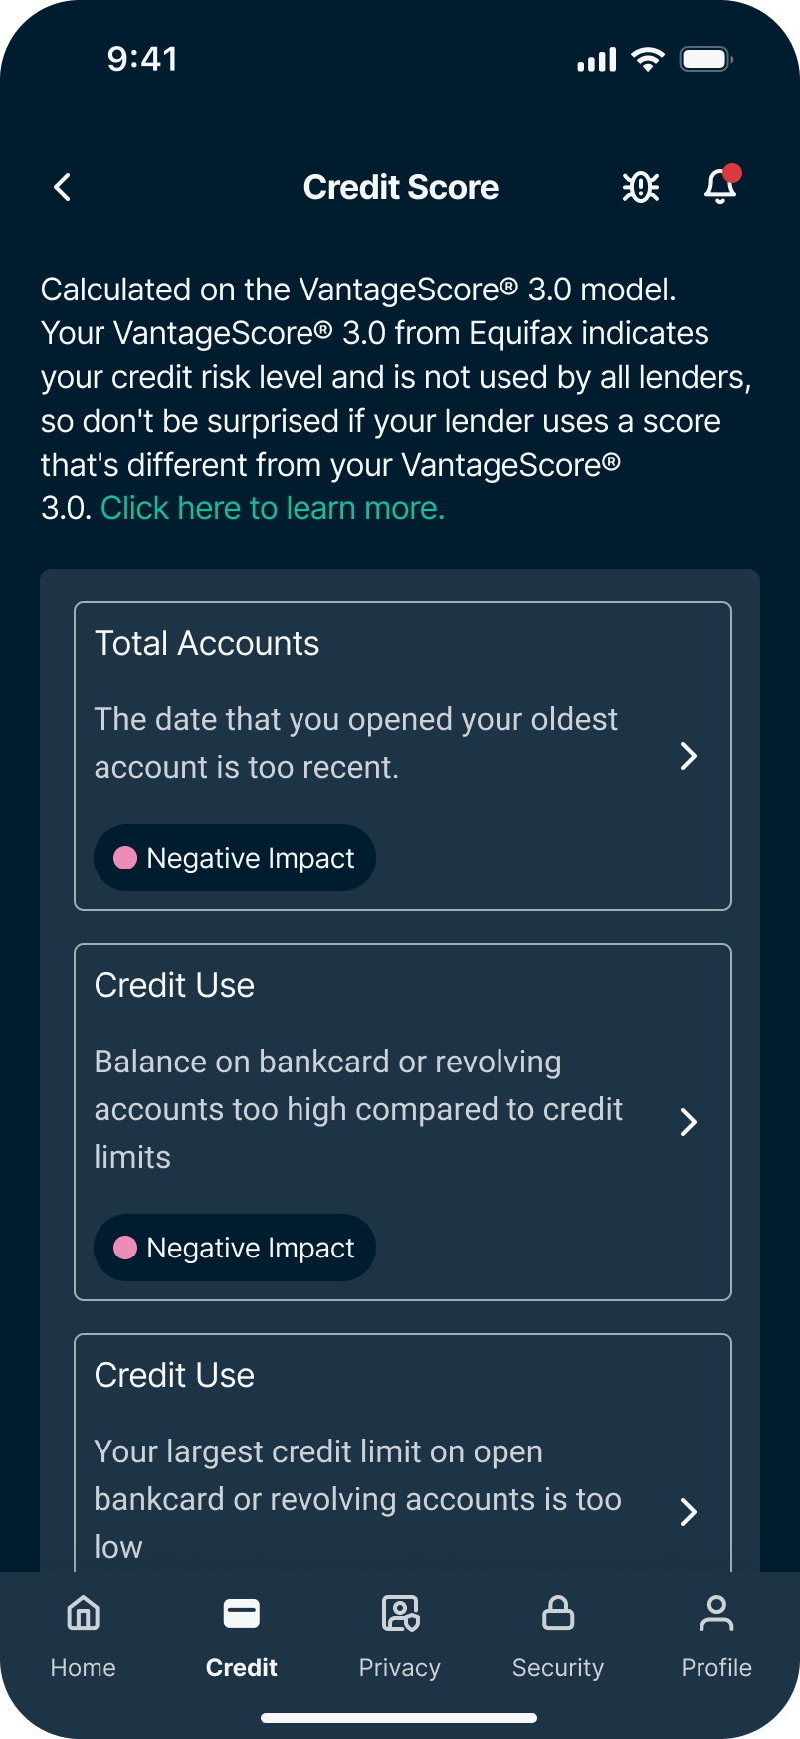Expand chevron for balance too high card
The height and width of the screenshot is (1739, 800).
(688, 1122)
